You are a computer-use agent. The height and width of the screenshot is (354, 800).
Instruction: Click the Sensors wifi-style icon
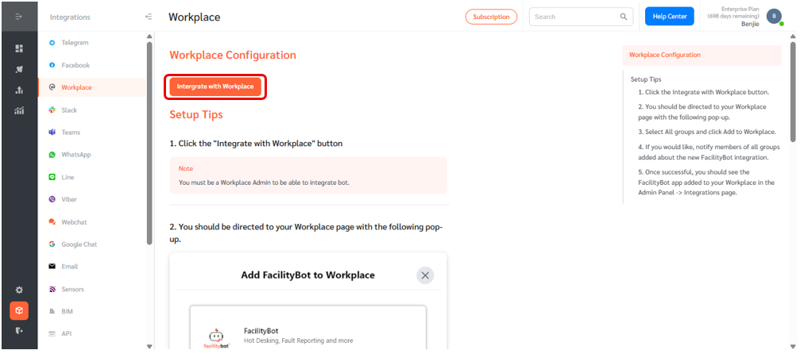coord(52,289)
